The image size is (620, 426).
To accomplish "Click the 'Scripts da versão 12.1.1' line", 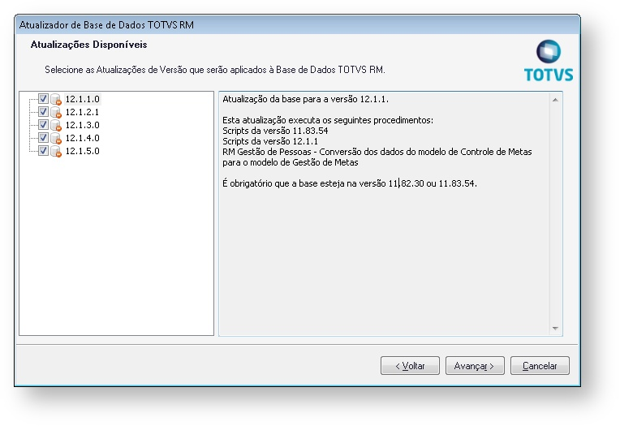I will [270, 141].
